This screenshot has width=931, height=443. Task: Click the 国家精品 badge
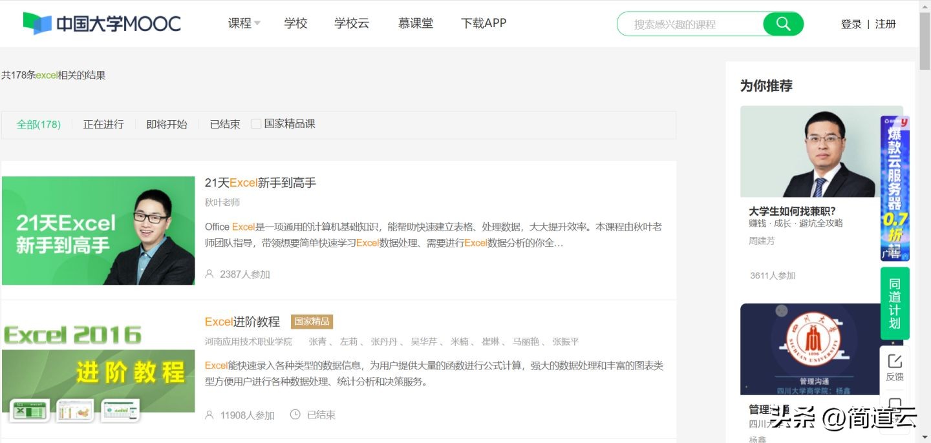(x=312, y=322)
